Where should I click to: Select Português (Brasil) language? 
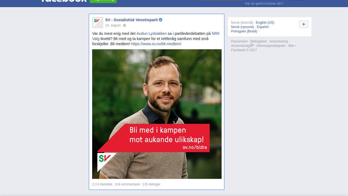pos(244,31)
